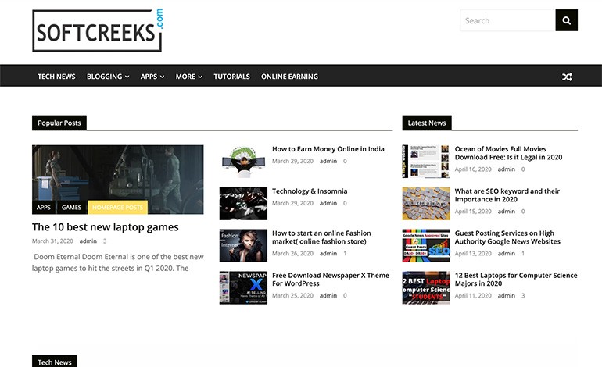Viewport: 602px width, 367px height.
Task: Click the search magnifier button
Action: (x=566, y=20)
